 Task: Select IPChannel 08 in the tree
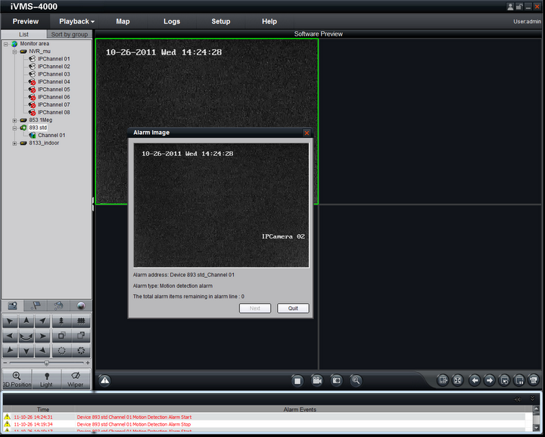pyautogui.click(x=54, y=112)
